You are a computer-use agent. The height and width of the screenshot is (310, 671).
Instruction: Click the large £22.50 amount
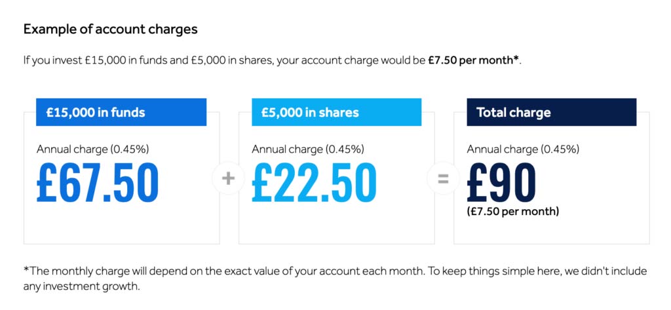pyautogui.click(x=314, y=182)
